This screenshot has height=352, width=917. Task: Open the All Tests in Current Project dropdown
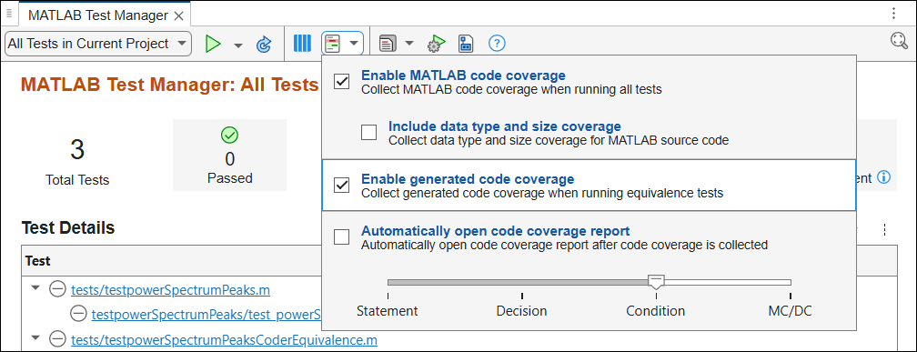tap(97, 44)
